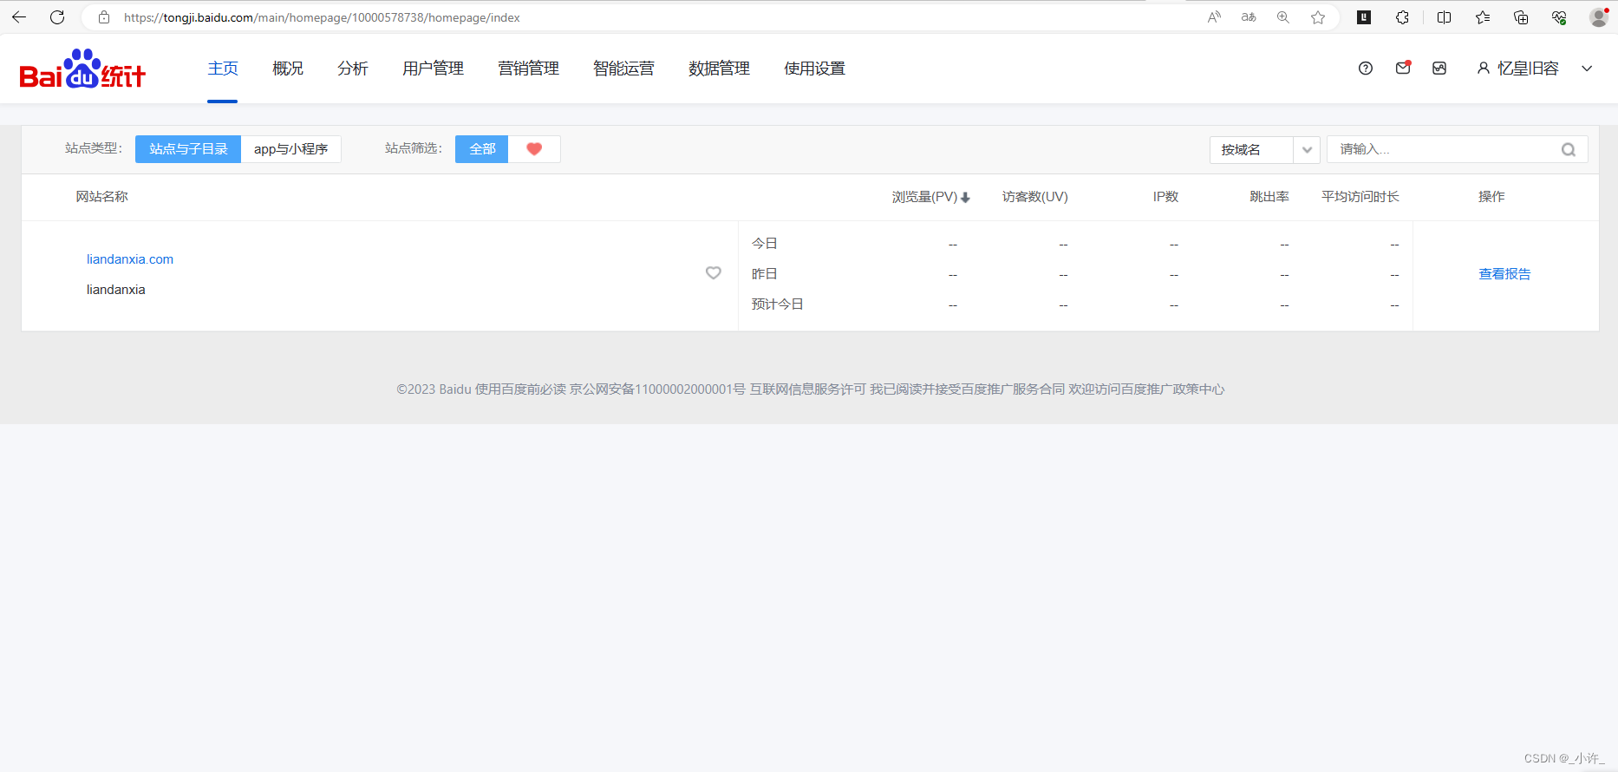Select 站点与子目录 site type
Image resolution: width=1618 pixels, height=772 pixels.
(x=188, y=149)
